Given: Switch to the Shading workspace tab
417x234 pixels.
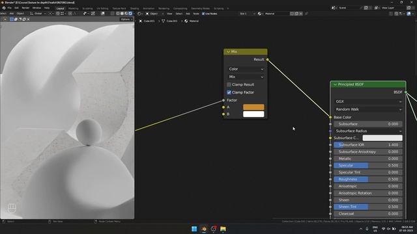Looking at the screenshot, I should click(x=134, y=8).
